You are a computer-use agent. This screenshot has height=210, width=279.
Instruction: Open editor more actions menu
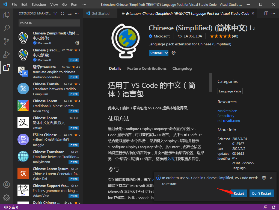(273, 13)
